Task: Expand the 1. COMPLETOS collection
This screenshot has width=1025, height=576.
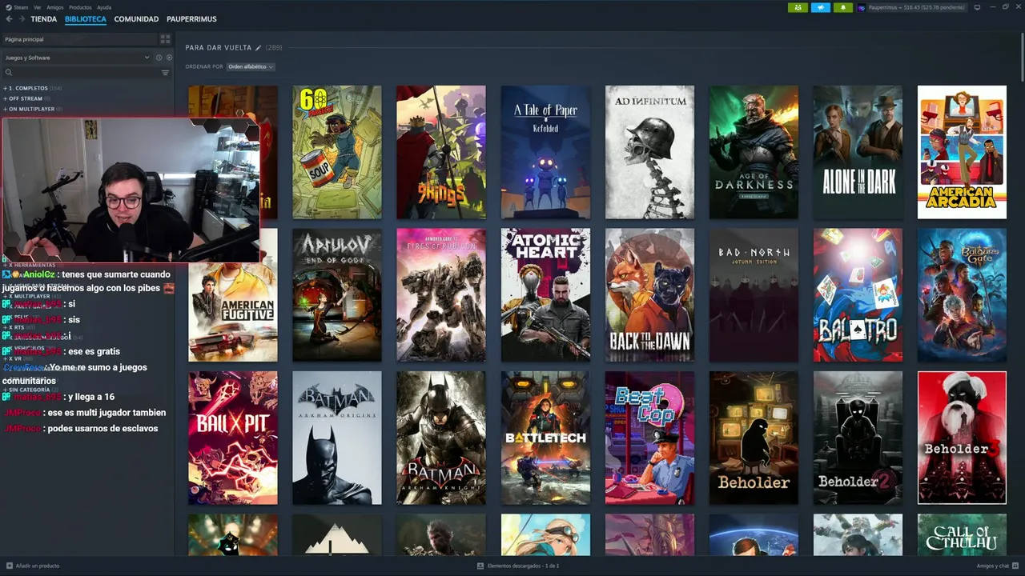Action: point(32,88)
